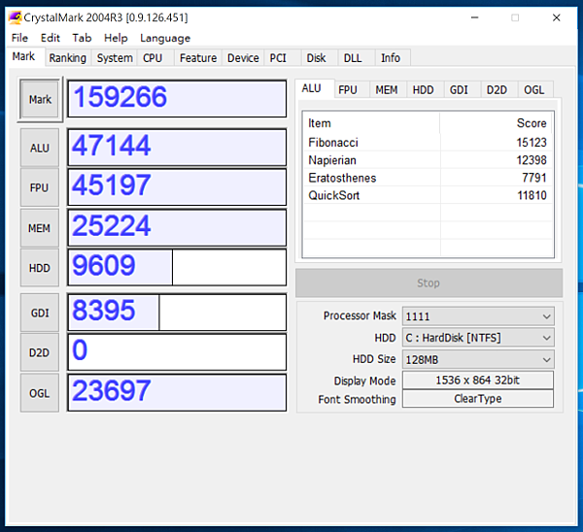Click the QuickSort score 11810
This screenshot has height=532, width=583.
click(532, 195)
